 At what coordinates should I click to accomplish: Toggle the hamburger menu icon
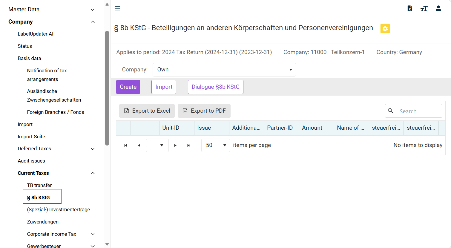click(118, 8)
